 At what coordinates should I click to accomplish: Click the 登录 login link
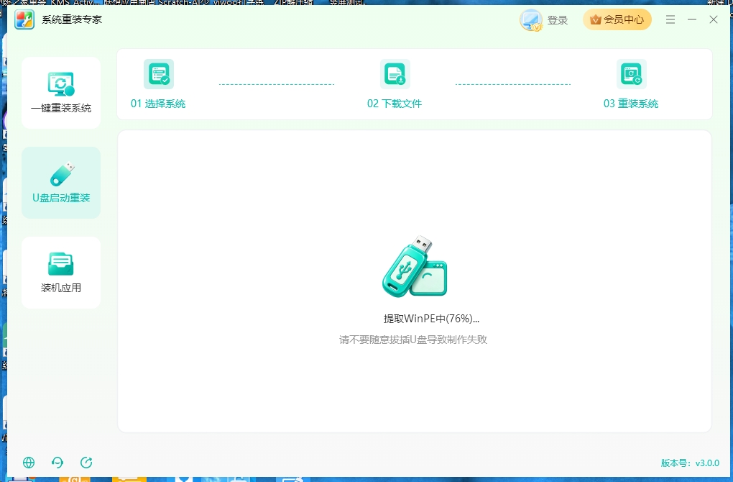(557, 20)
